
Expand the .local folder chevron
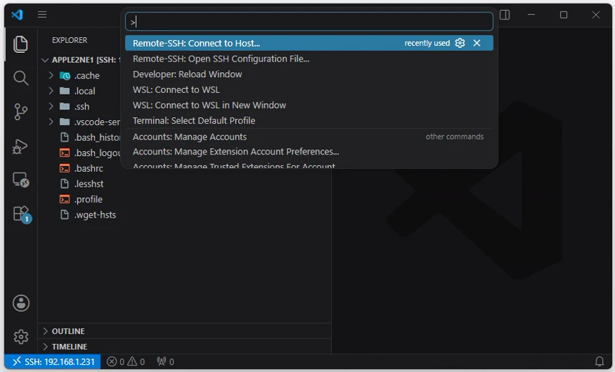[x=51, y=91]
